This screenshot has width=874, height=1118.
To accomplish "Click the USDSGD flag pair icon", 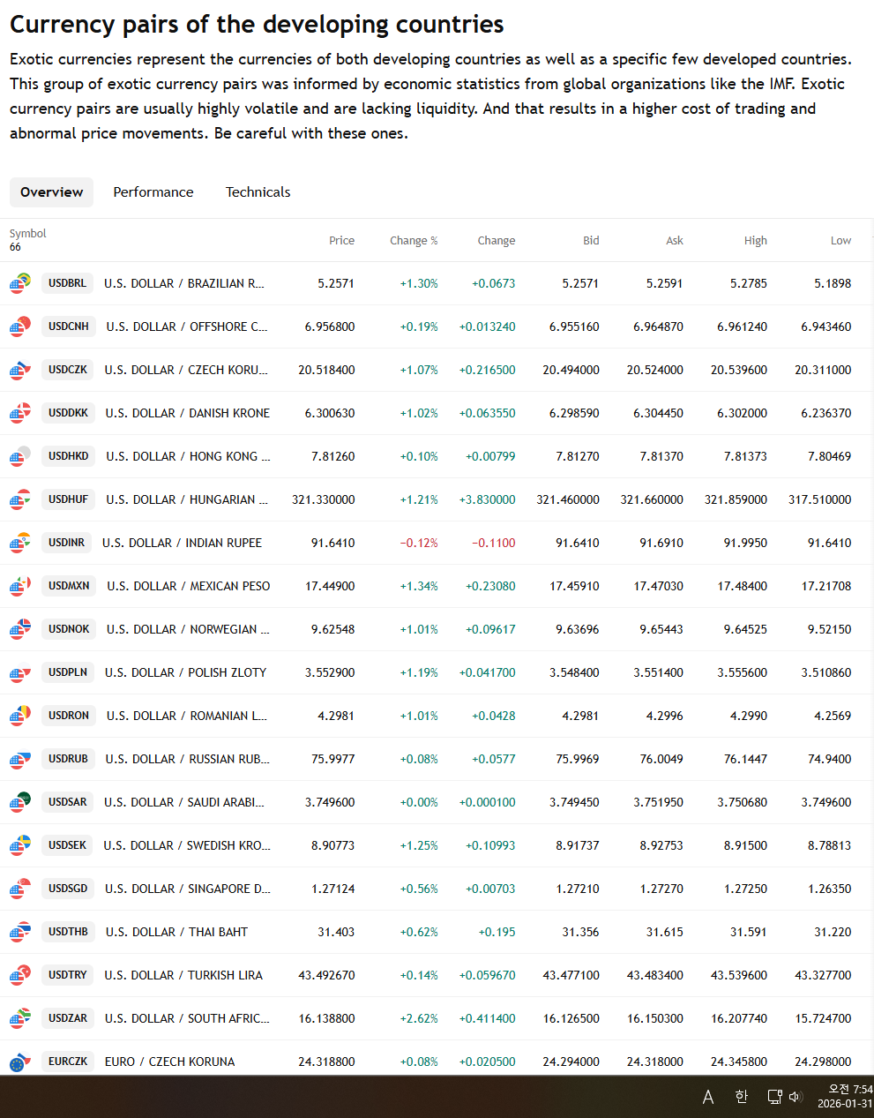I will coord(20,889).
